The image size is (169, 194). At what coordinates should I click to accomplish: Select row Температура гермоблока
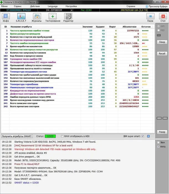tap(78, 84)
